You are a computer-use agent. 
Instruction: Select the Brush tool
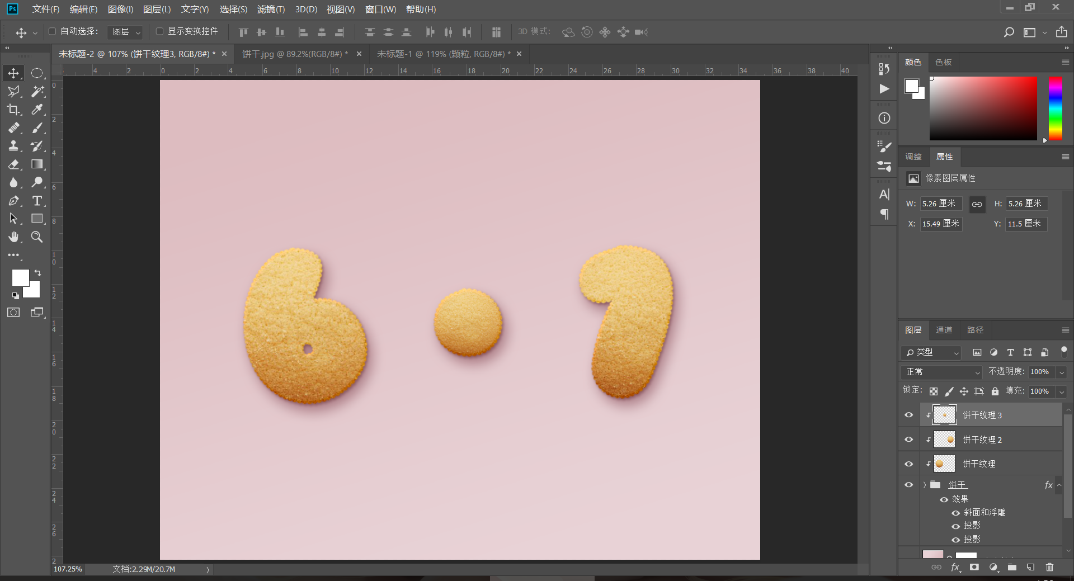pos(37,128)
